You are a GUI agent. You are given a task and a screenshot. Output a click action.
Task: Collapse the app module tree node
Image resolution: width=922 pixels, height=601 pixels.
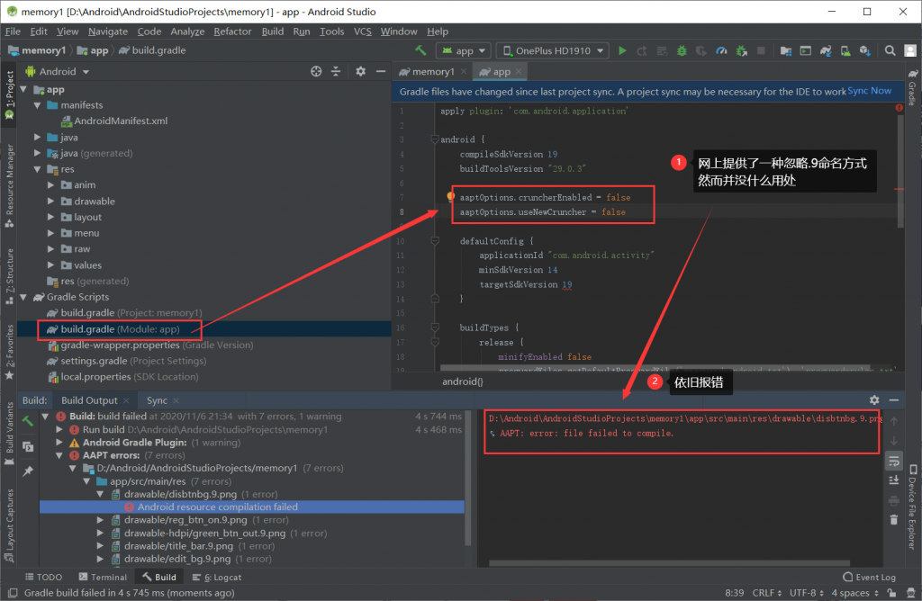[23, 89]
